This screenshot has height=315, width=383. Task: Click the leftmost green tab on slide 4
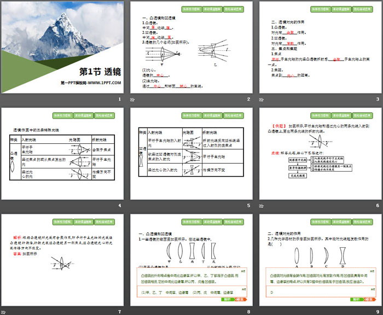point(62,115)
